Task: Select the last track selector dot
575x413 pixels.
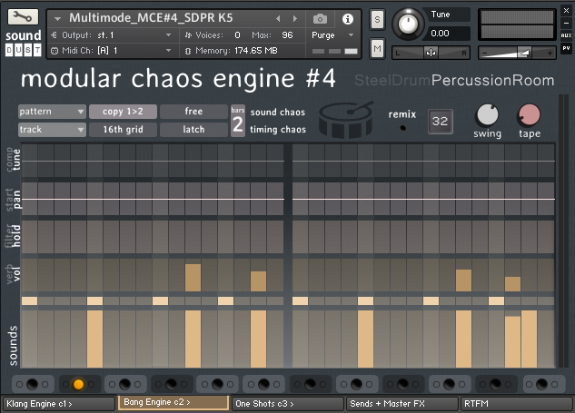Action: pyautogui.click(x=542, y=384)
